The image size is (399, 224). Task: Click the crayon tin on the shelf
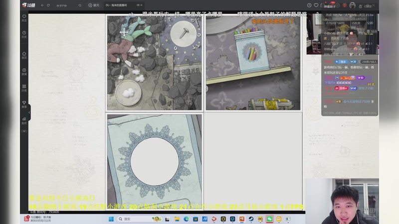click(251, 51)
